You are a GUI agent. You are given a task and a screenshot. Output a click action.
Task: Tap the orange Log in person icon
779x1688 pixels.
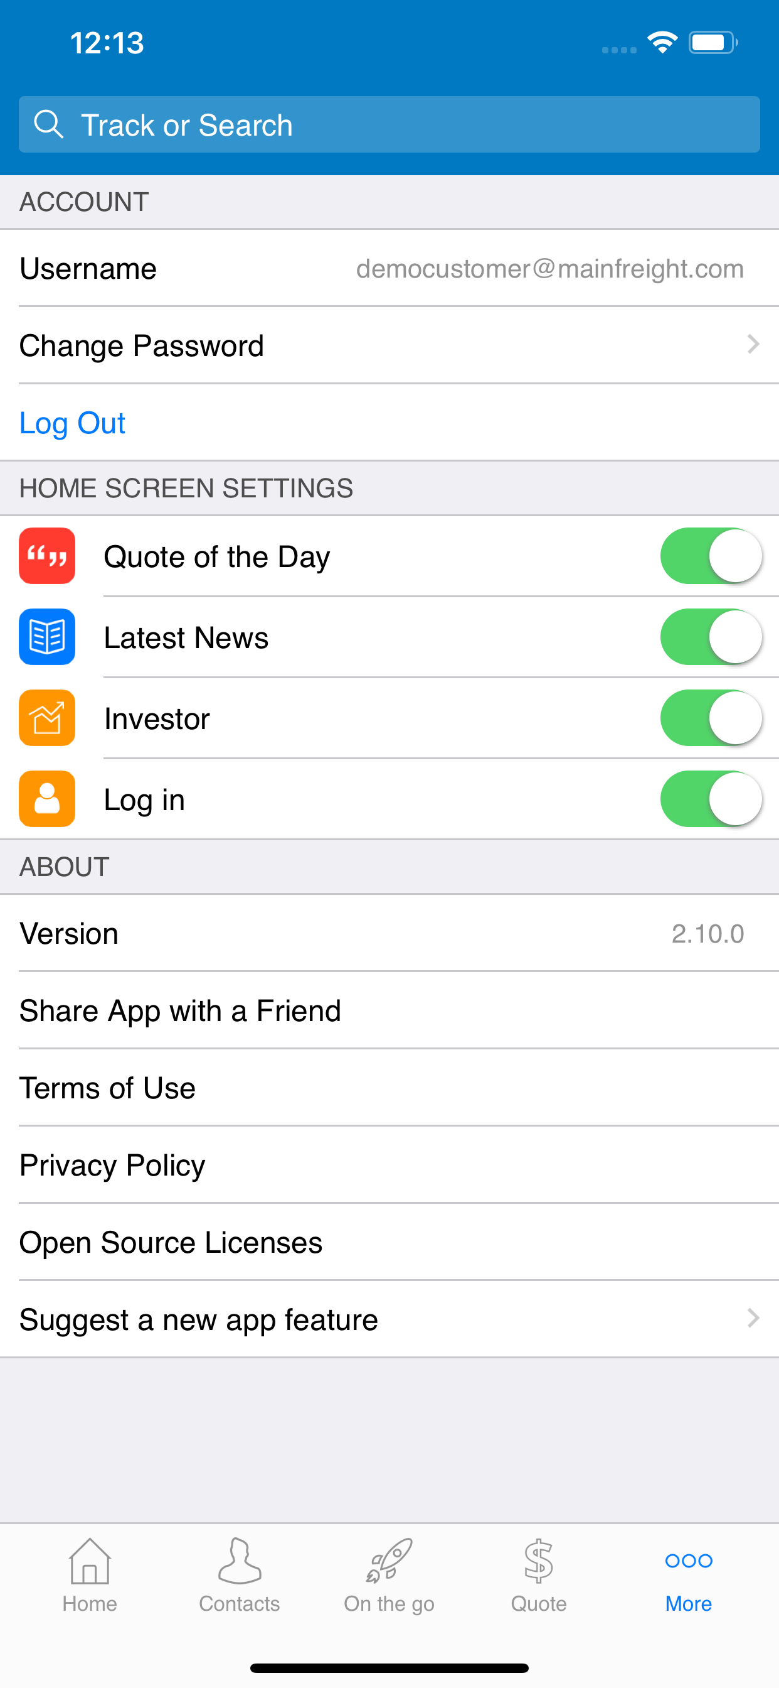click(47, 799)
